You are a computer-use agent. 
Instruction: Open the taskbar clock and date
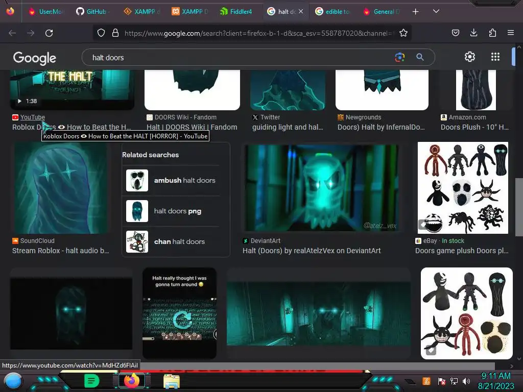click(x=496, y=381)
